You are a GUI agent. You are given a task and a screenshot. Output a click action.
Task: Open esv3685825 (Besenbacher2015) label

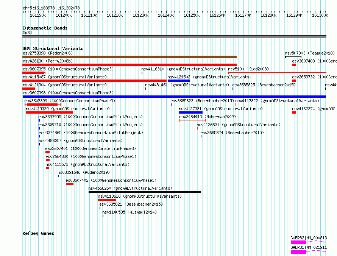coord(264,85)
